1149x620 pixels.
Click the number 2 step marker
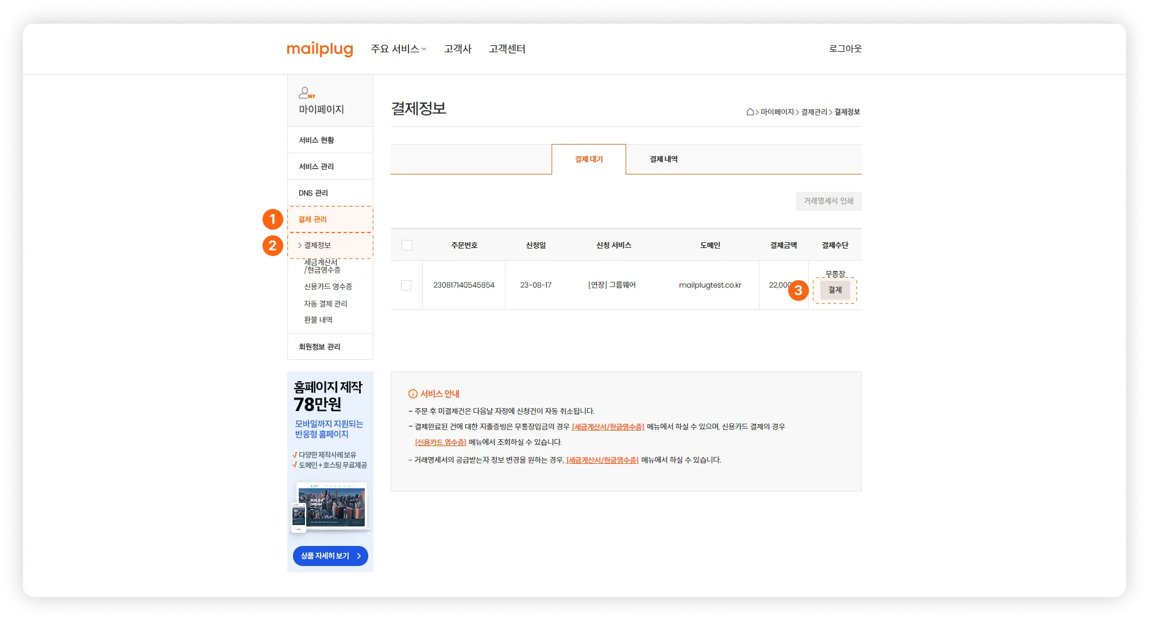pos(272,246)
